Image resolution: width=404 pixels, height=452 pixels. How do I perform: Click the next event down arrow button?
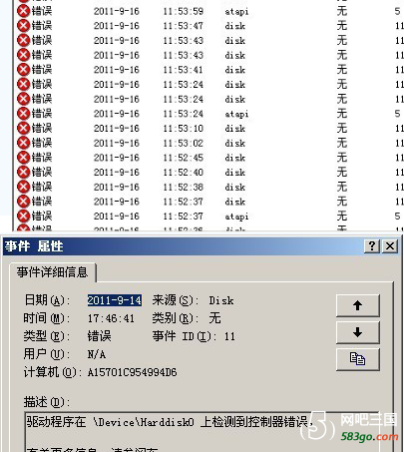point(358,332)
